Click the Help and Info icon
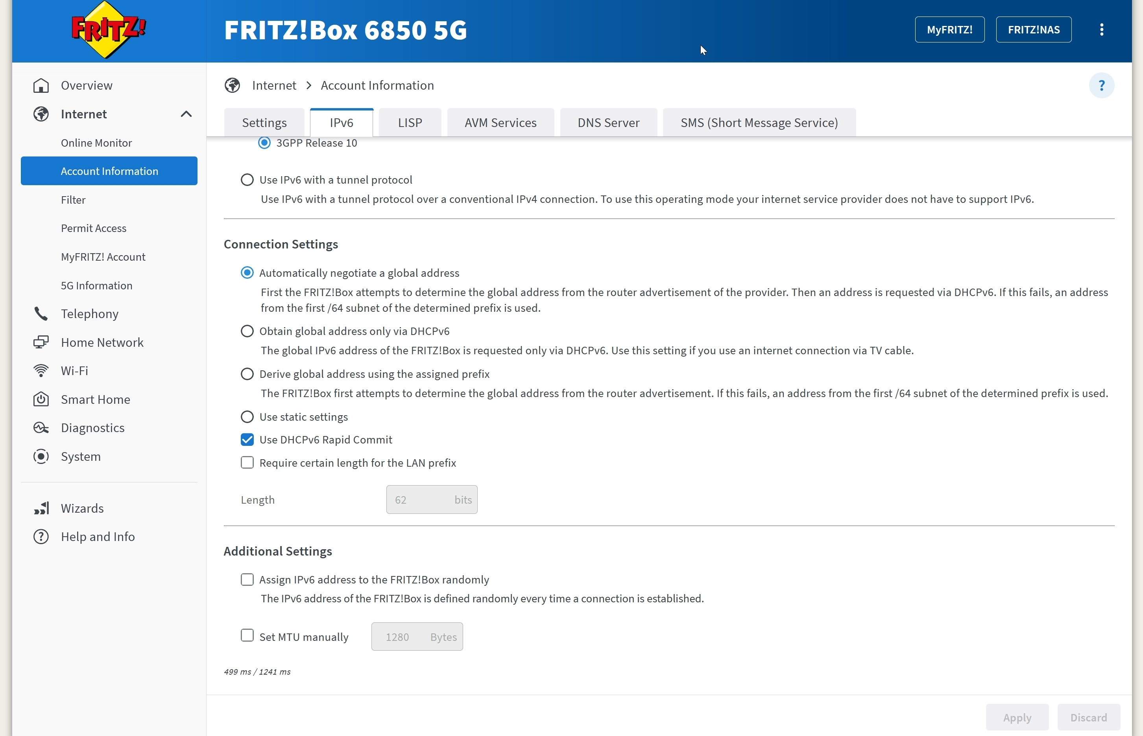Viewport: 1143px width, 736px height. (x=41, y=537)
